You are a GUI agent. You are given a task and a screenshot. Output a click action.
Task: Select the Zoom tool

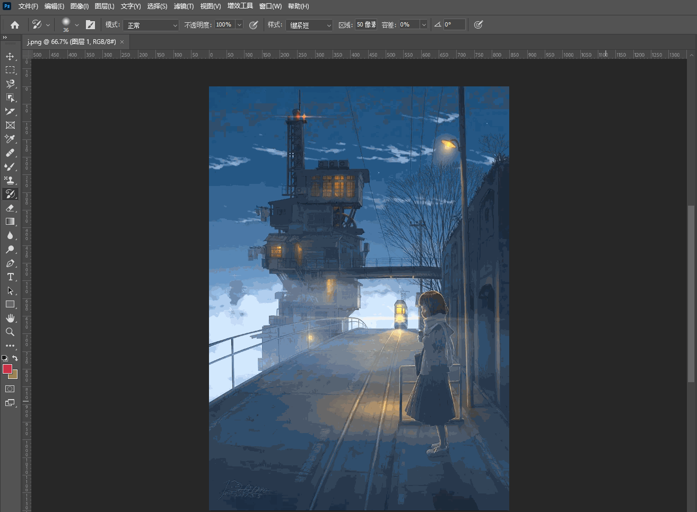click(x=10, y=332)
